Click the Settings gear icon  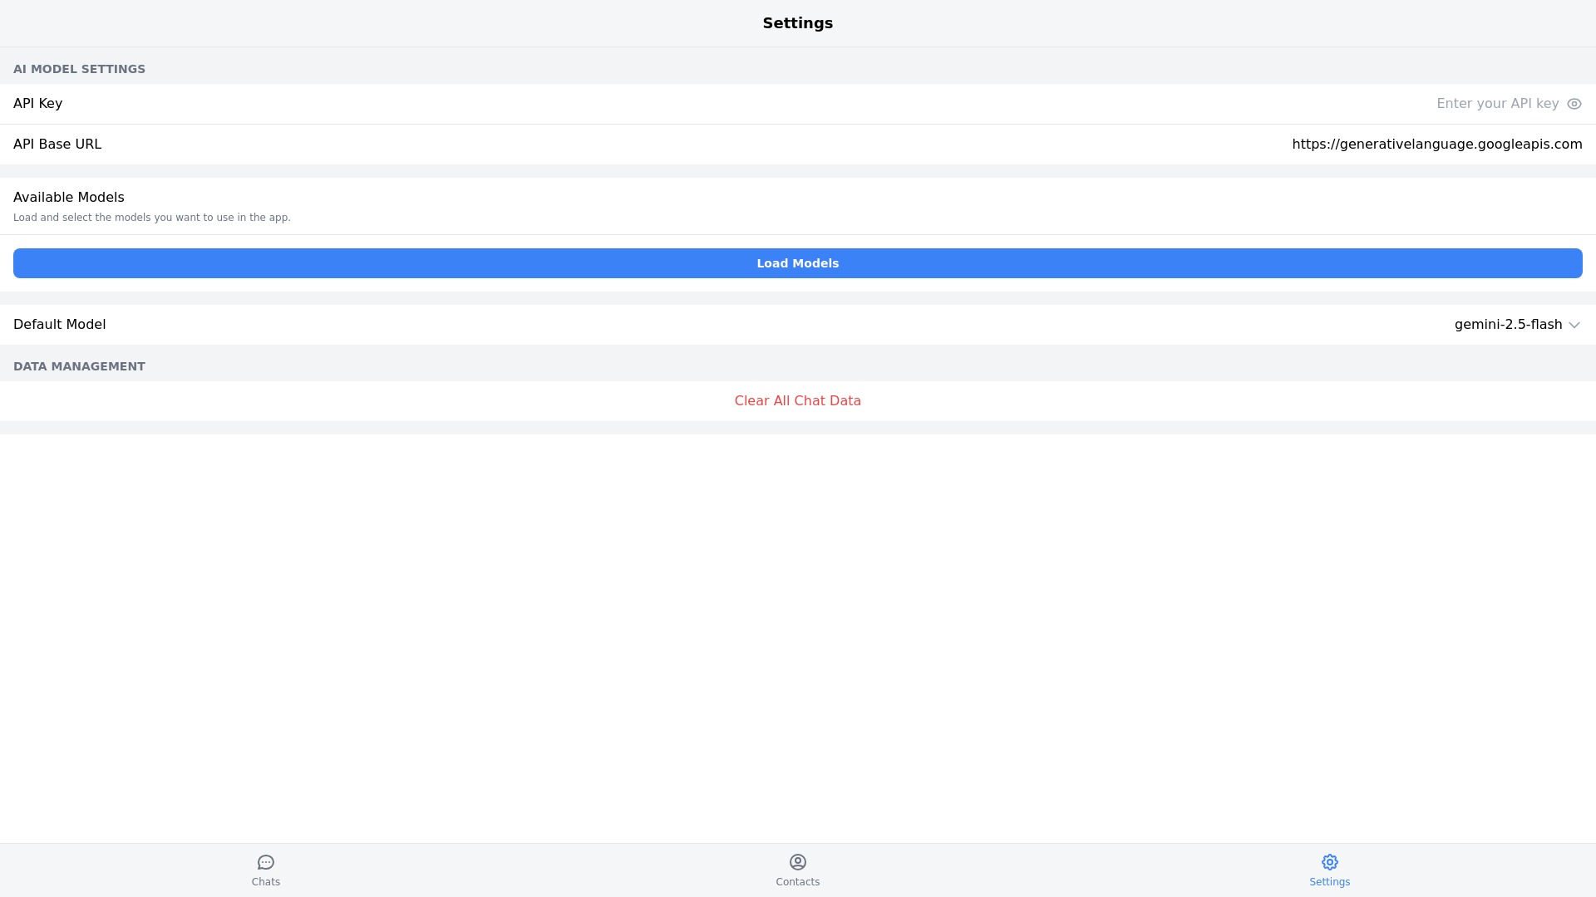pos(1330,862)
